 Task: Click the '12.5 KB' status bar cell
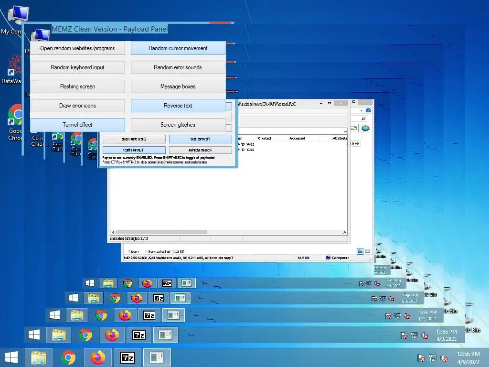pyautogui.click(x=303, y=258)
